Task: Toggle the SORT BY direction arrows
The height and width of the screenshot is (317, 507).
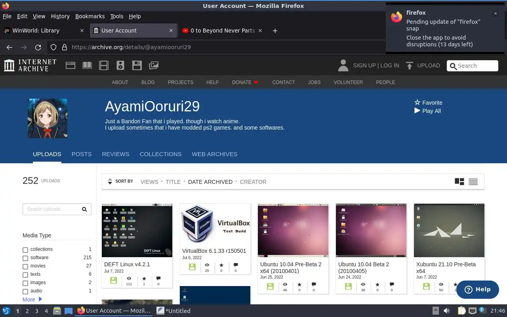Action: click(x=110, y=181)
